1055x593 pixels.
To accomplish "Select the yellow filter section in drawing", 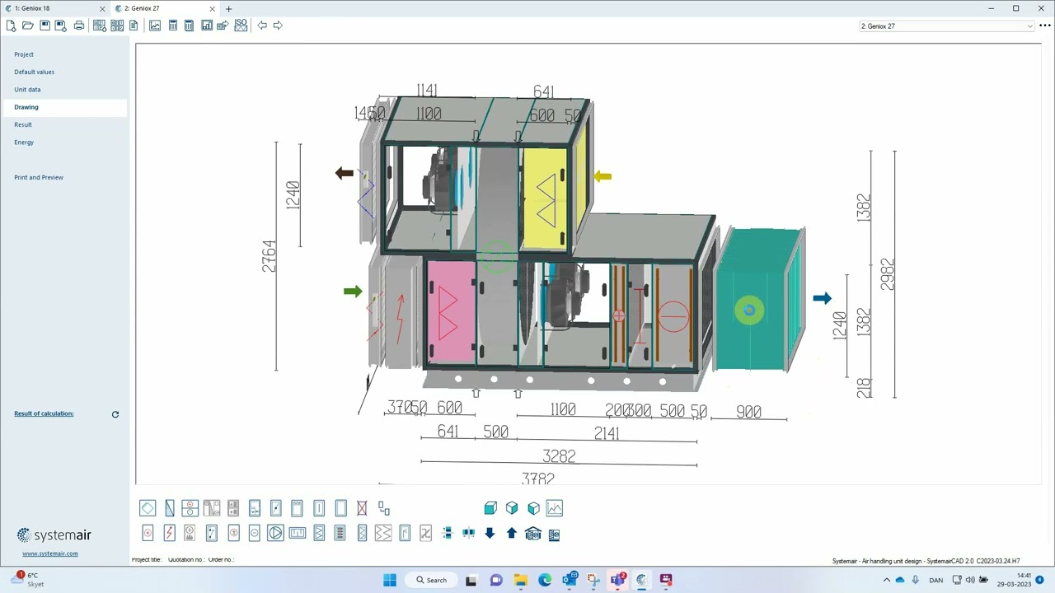I will (x=545, y=198).
